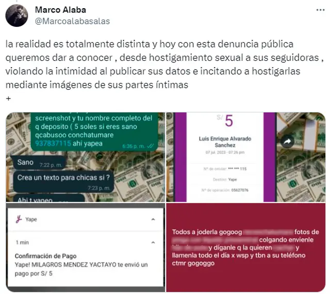Viewport: 330px width, 294px height.
Task: Click the MILAGROS MENDEZ YACTAYO payment text
Action: (x=81, y=269)
